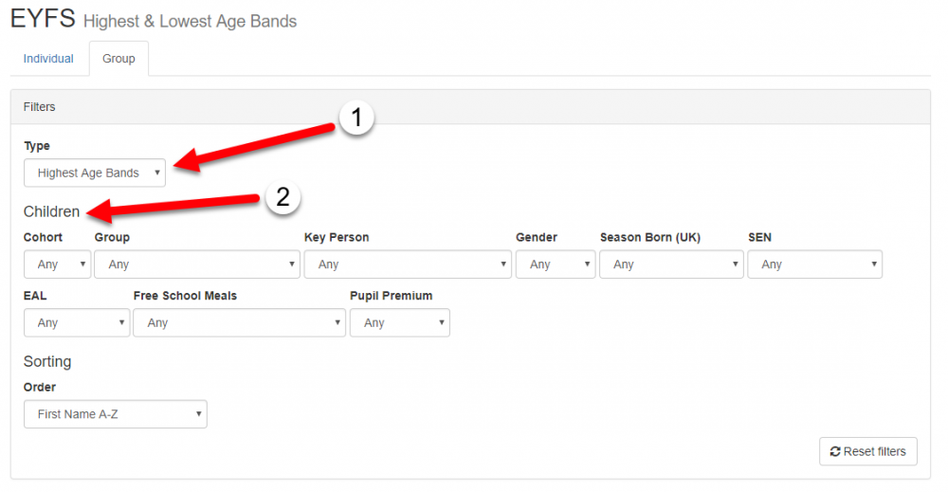
Task: Expand the EAL dropdown
Action: [x=77, y=323]
